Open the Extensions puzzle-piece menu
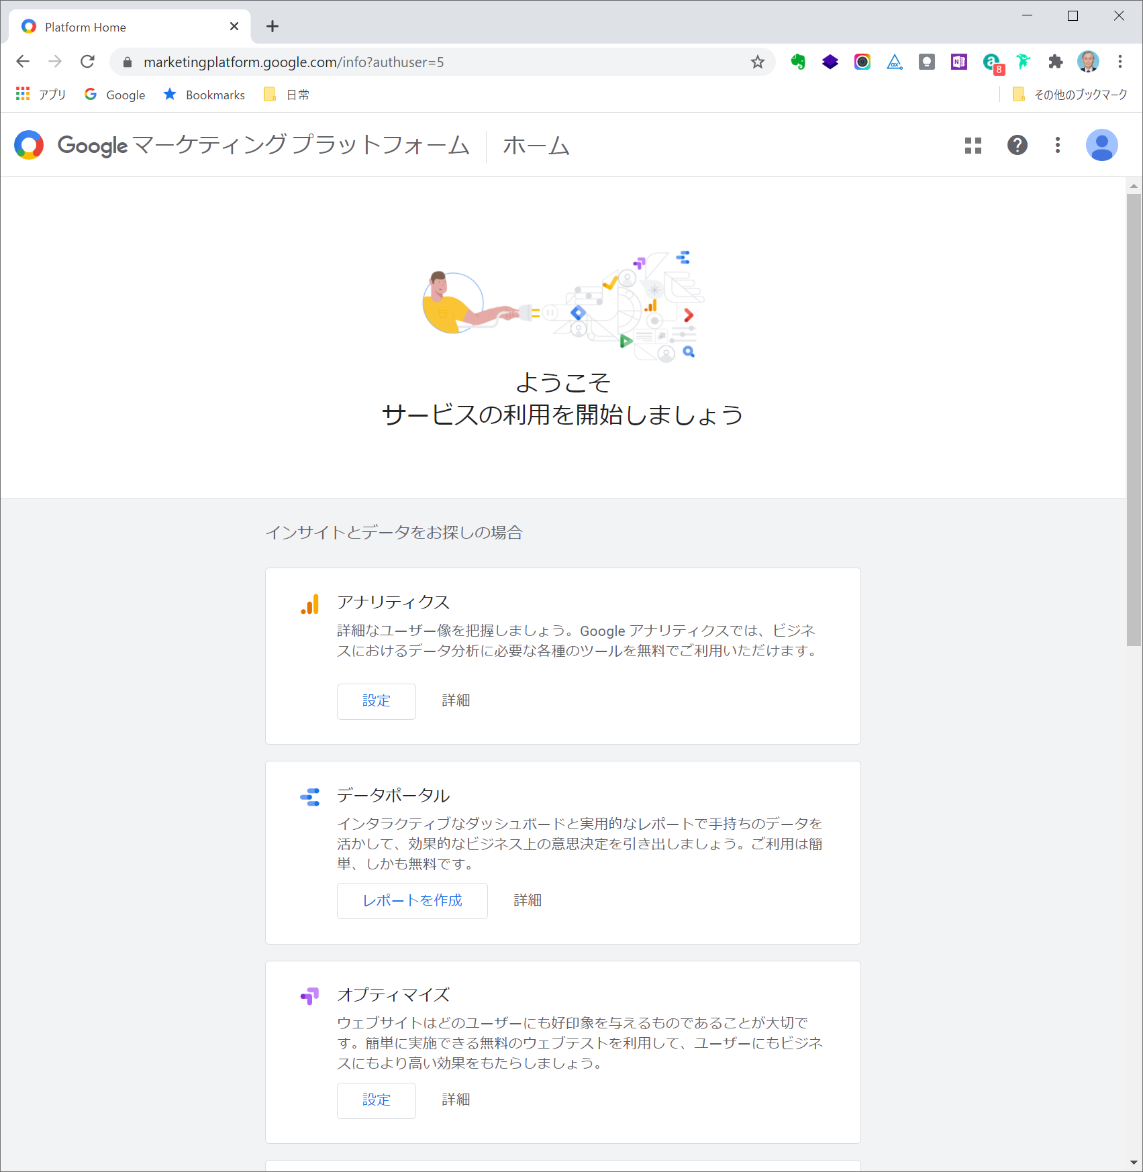Screen dimensions: 1143x1172 point(1056,62)
